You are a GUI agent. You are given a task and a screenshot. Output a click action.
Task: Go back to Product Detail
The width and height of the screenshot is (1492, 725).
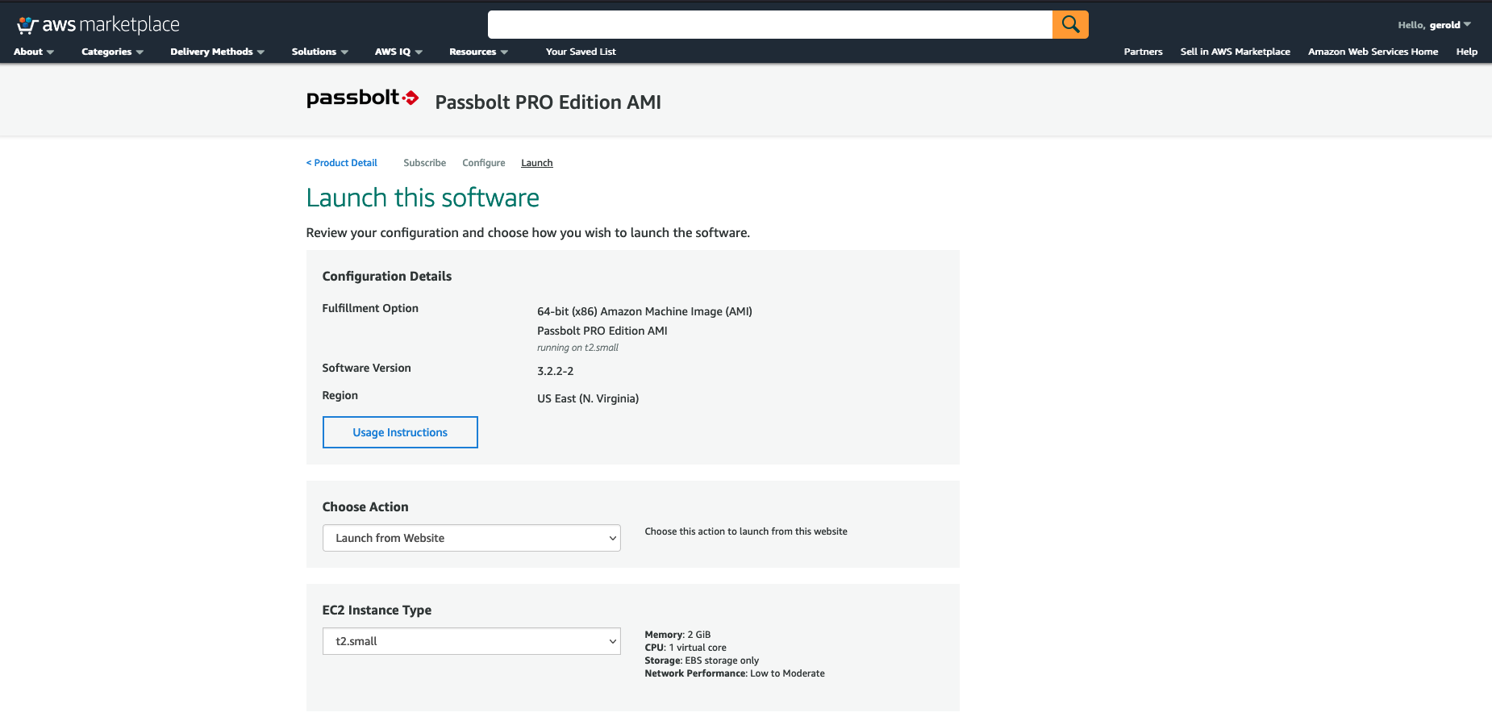pos(342,163)
